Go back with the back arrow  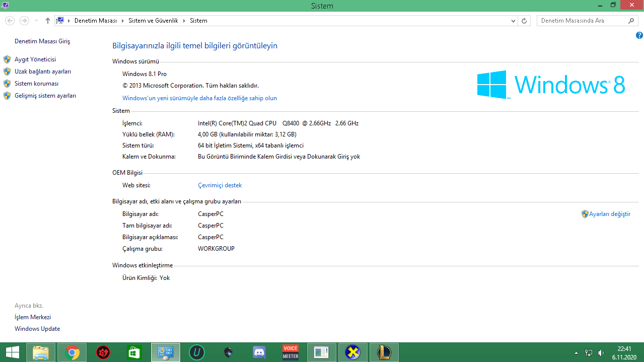pyautogui.click(x=10, y=21)
